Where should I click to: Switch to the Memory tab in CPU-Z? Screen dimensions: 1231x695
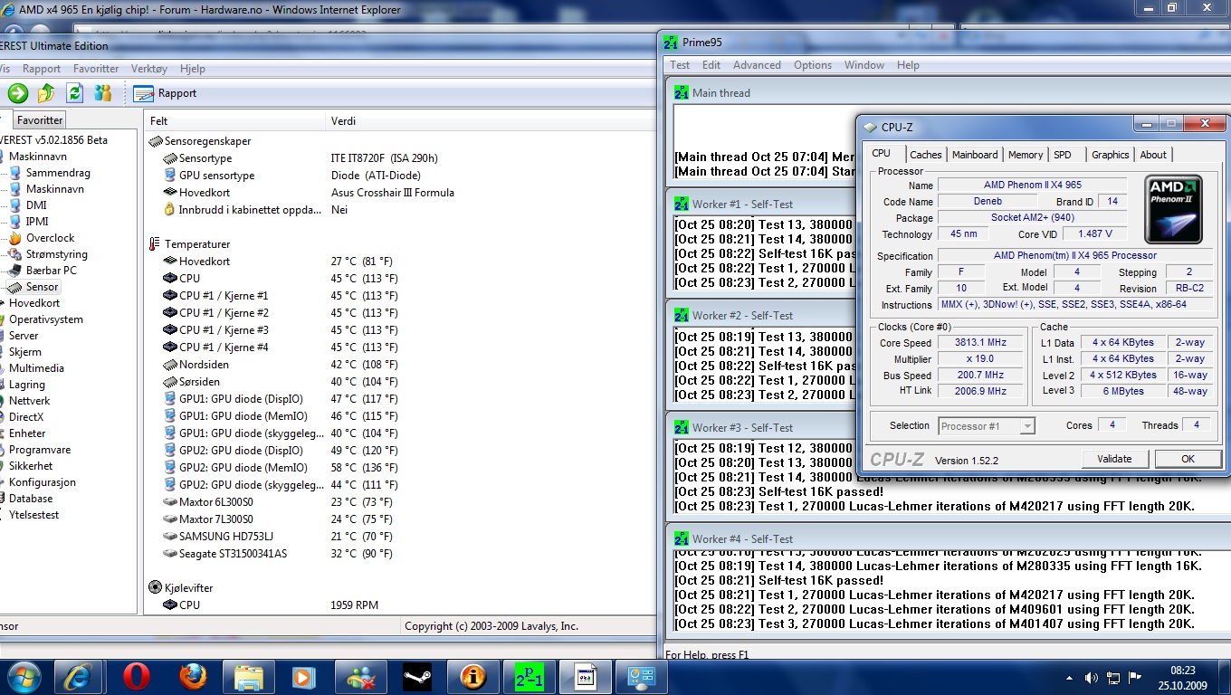(1026, 155)
